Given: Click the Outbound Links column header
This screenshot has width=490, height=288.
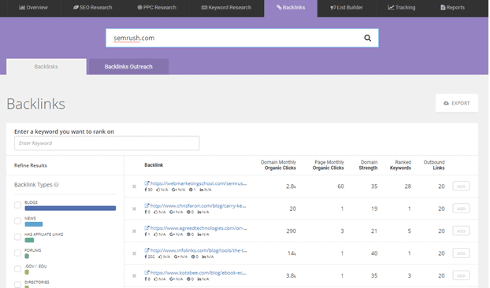Looking at the screenshot, I should coord(434,165).
